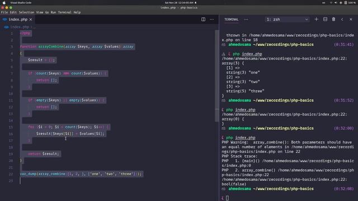
Task: Open the View menu
Action: click(40, 12)
